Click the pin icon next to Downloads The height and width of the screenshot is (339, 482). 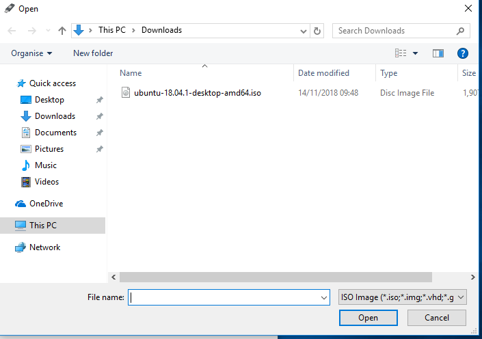[100, 116]
